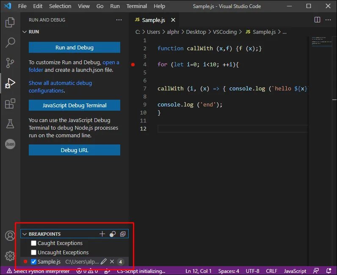Change language mode via JavaScript status item
The height and width of the screenshot is (275, 337).
[295, 271]
